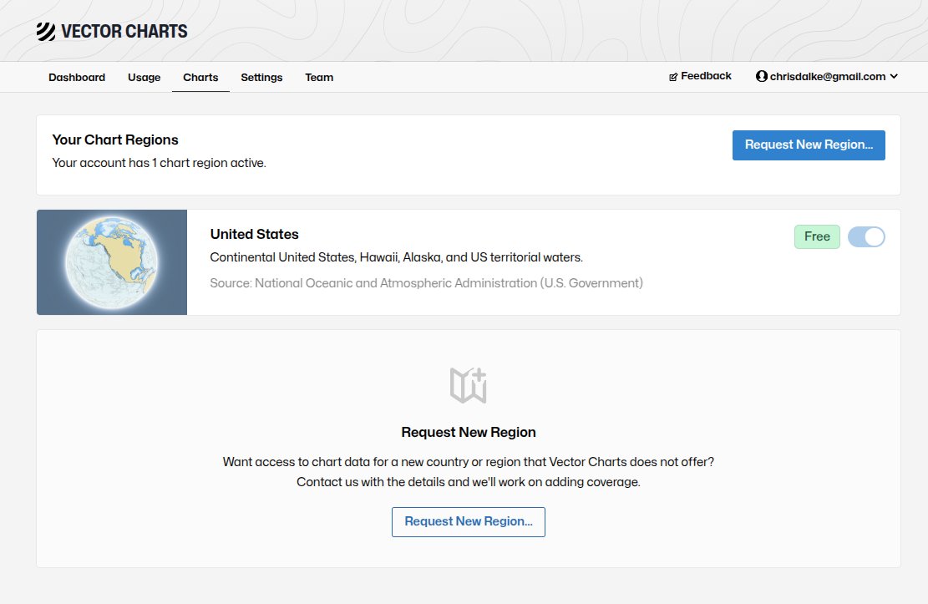Expand the account menu chevron

[894, 76]
